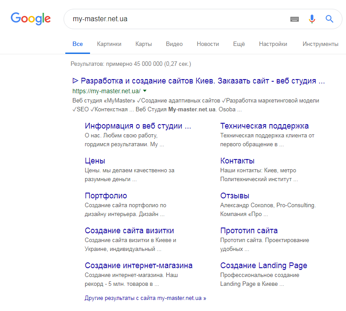Switch to the Картинки tab

click(x=109, y=44)
